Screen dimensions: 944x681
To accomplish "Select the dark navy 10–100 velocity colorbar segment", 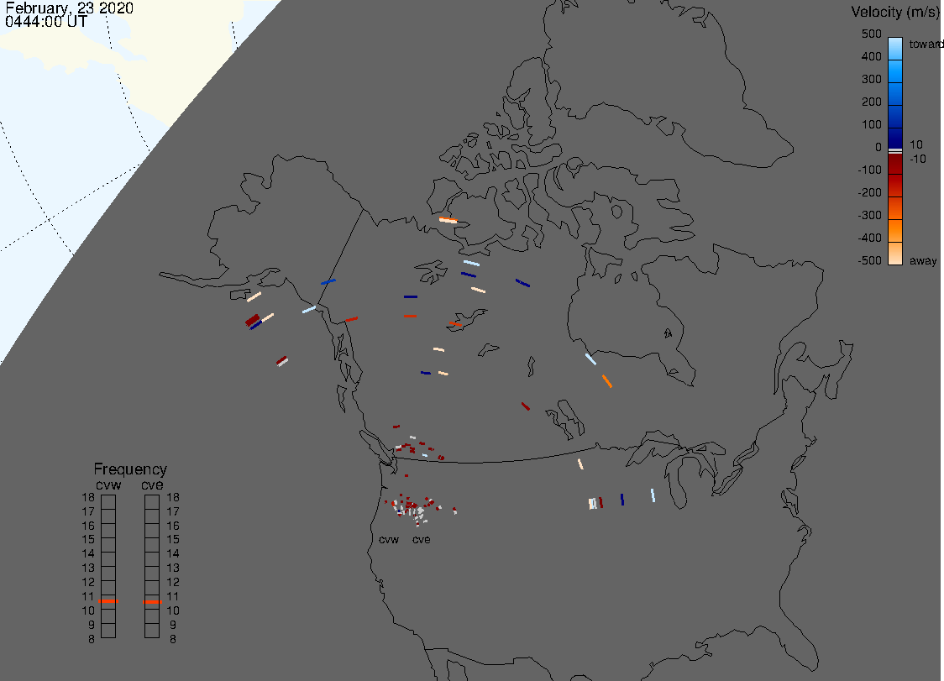I will (895, 138).
